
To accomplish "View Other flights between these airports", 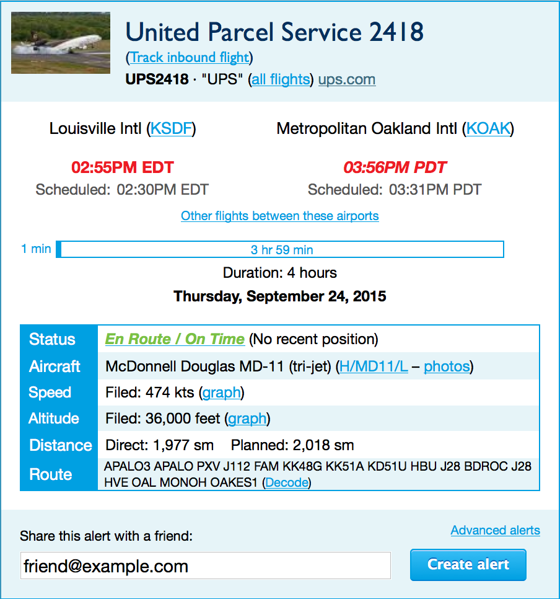I will 280,216.
